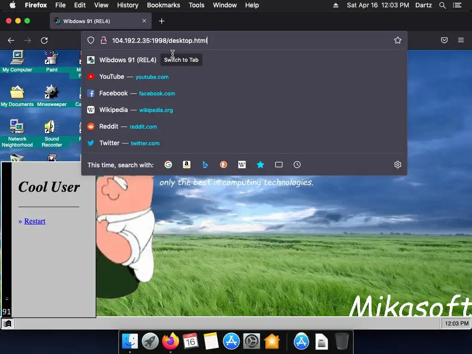The height and width of the screenshot is (354, 472).
Task: Open System Preferences in the Dock
Action: (x=251, y=342)
